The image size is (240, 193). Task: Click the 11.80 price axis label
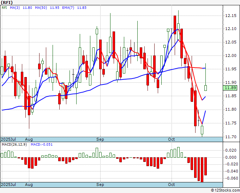[231, 109]
